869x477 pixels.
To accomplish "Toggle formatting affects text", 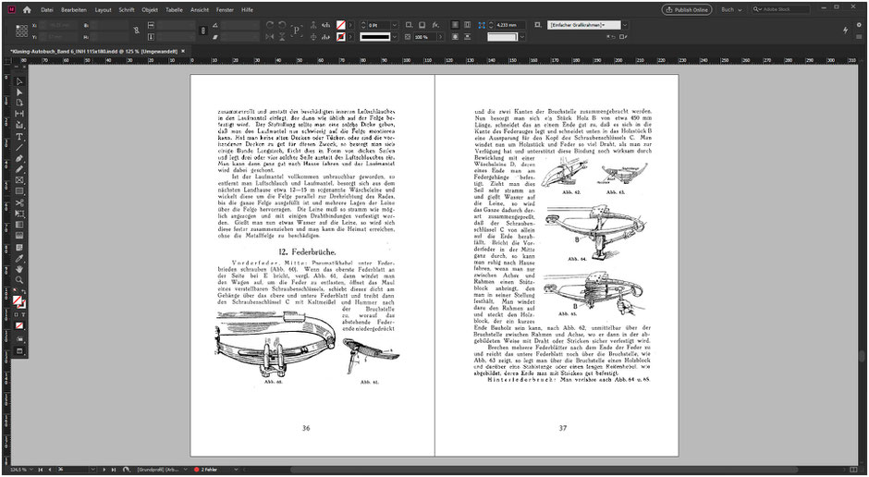I will click(x=23, y=314).
